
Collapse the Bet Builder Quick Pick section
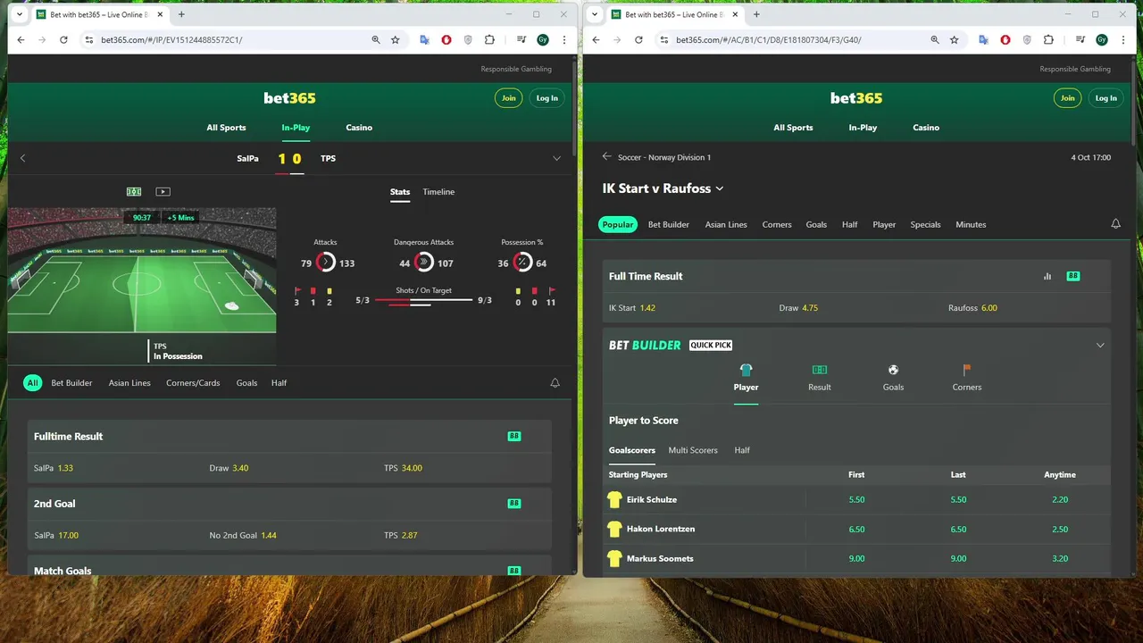tap(1100, 345)
